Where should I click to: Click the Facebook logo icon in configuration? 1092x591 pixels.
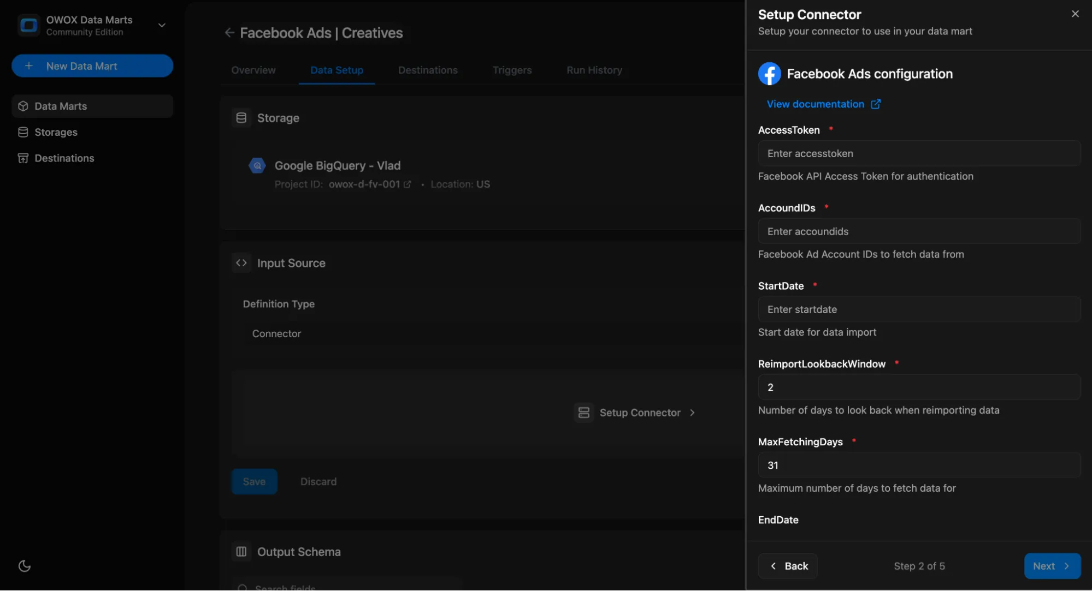769,74
